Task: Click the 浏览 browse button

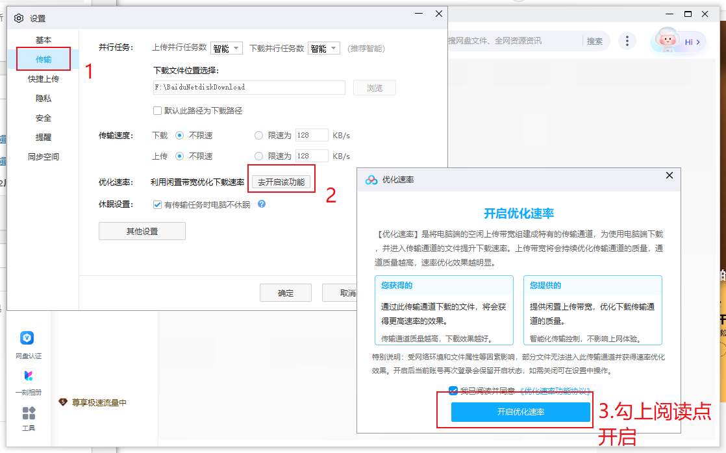Action: click(375, 88)
